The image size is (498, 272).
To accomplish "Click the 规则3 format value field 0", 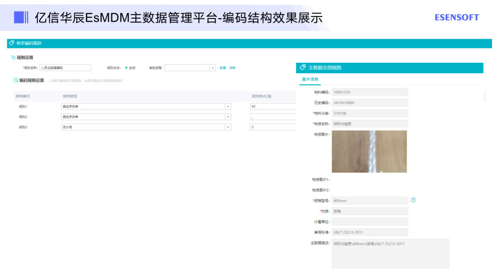I will 273,127.
